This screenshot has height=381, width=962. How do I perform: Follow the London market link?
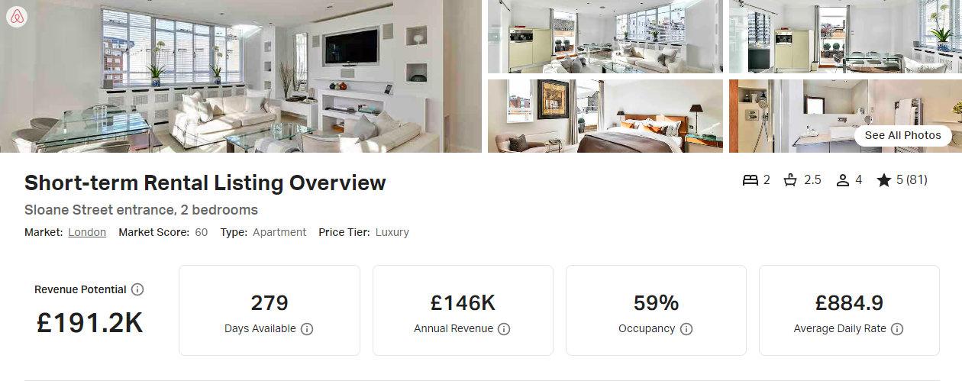[x=87, y=232]
